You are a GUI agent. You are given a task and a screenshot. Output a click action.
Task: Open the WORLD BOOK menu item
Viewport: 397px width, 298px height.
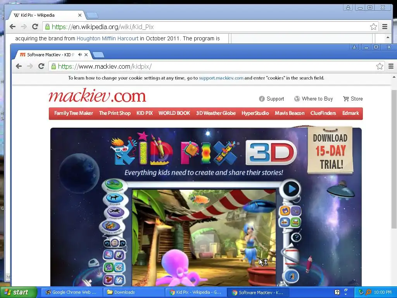[x=174, y=113]
